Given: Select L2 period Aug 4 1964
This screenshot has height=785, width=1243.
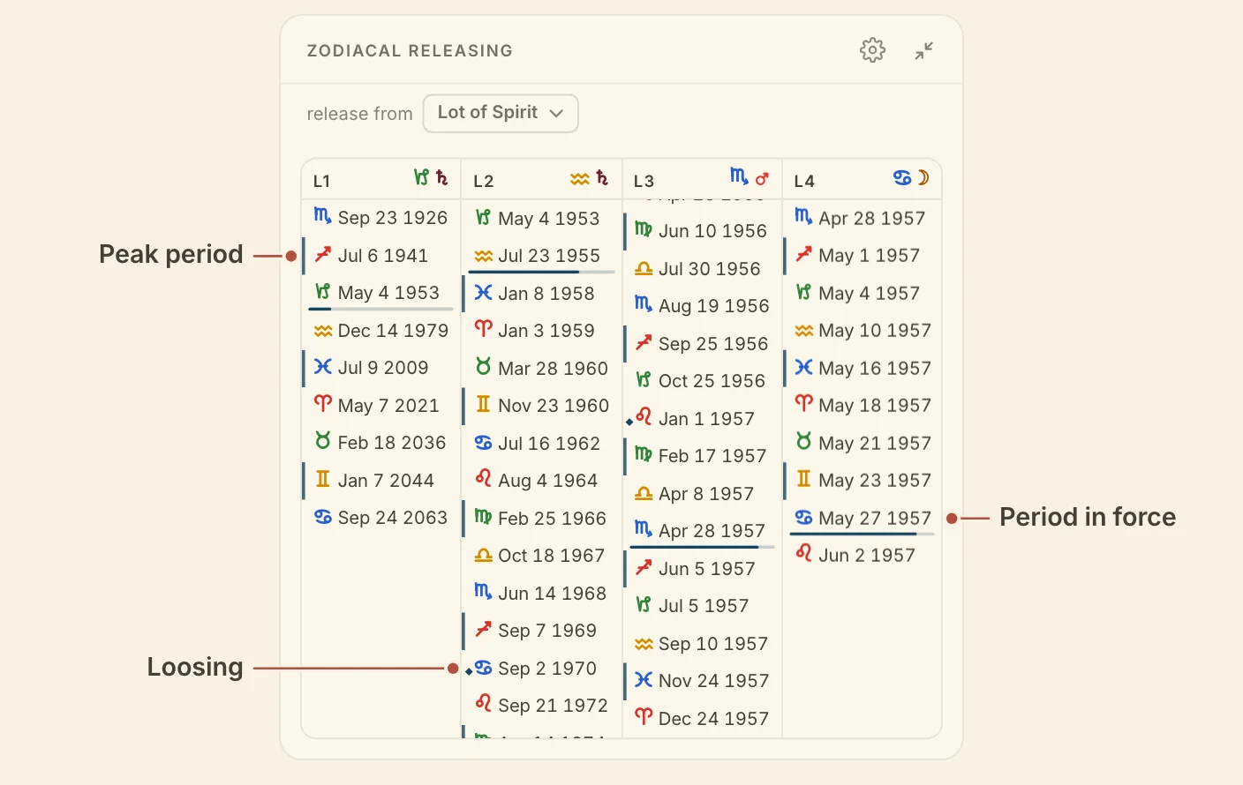Looking at the screenshot, I should (542, 481).
